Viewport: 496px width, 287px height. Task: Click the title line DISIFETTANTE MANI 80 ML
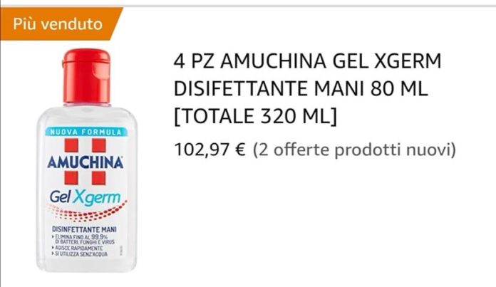tap(301, 88)
